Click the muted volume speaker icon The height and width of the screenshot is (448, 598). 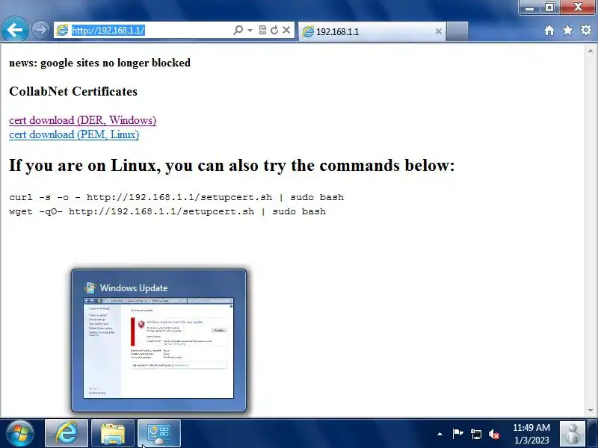click(x=494, y=434)
